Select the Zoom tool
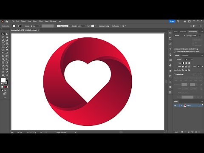 [7, 75]
